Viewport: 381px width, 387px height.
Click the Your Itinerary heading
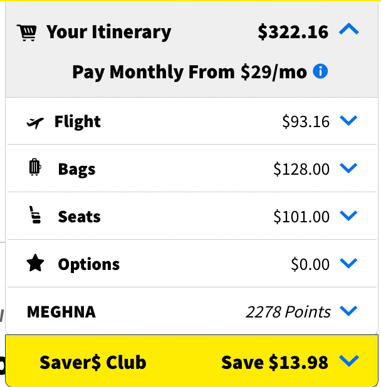click(108, 32)
